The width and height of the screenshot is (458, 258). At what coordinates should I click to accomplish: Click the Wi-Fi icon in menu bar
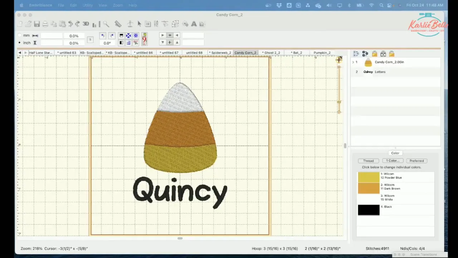371,5
